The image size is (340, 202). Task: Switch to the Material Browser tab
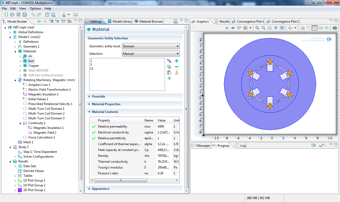coord(149,22)
